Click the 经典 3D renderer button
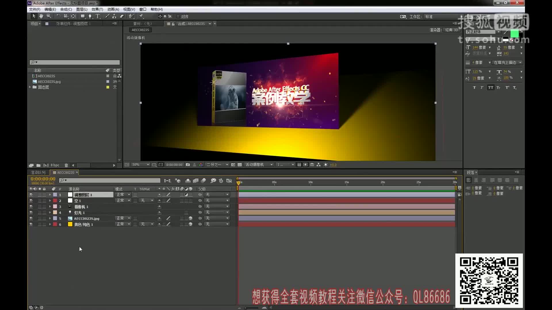The width and height of the screenshot is (552, 310). coord(451,30)
